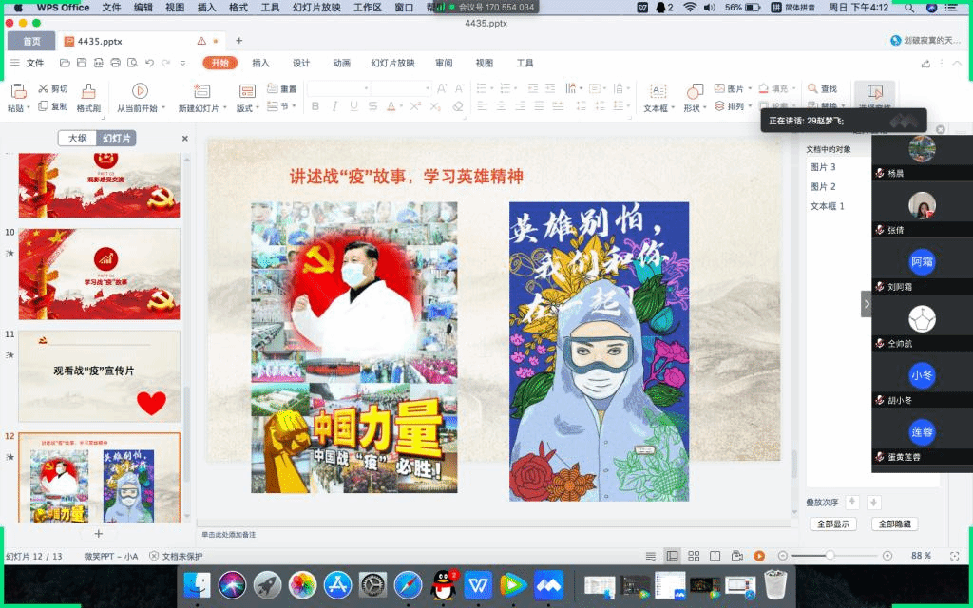
Task: Toggle the Selection Pane button
Action: tap(874, 96)
